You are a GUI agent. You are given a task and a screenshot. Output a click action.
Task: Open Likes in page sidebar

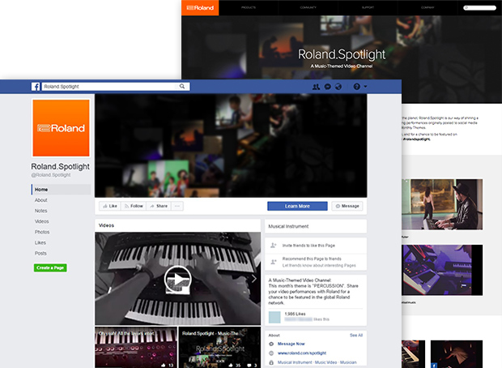[40, 242]
